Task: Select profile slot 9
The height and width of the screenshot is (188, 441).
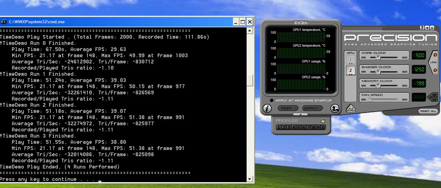Action: (x=318, y=127)
